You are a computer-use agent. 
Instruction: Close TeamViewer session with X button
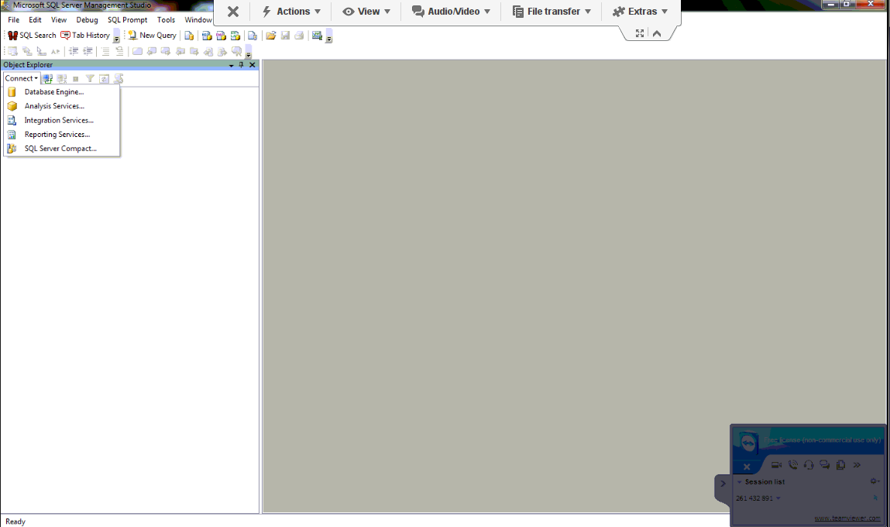coord(232,12)
